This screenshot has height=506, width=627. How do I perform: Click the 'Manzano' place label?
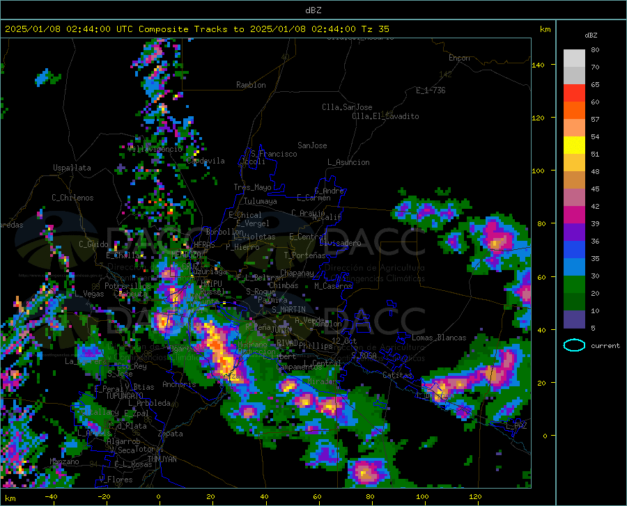point(64,461)
